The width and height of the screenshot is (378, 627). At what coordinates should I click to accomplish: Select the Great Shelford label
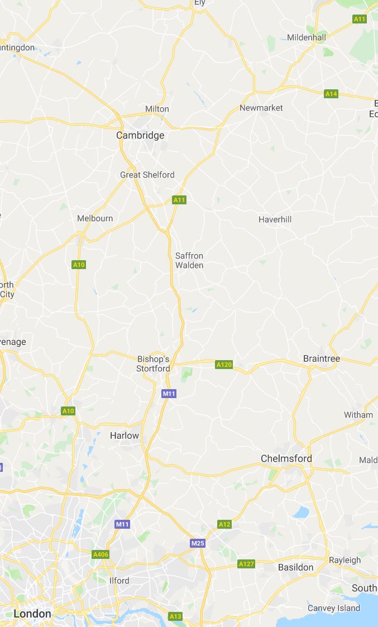coord(147,175)
